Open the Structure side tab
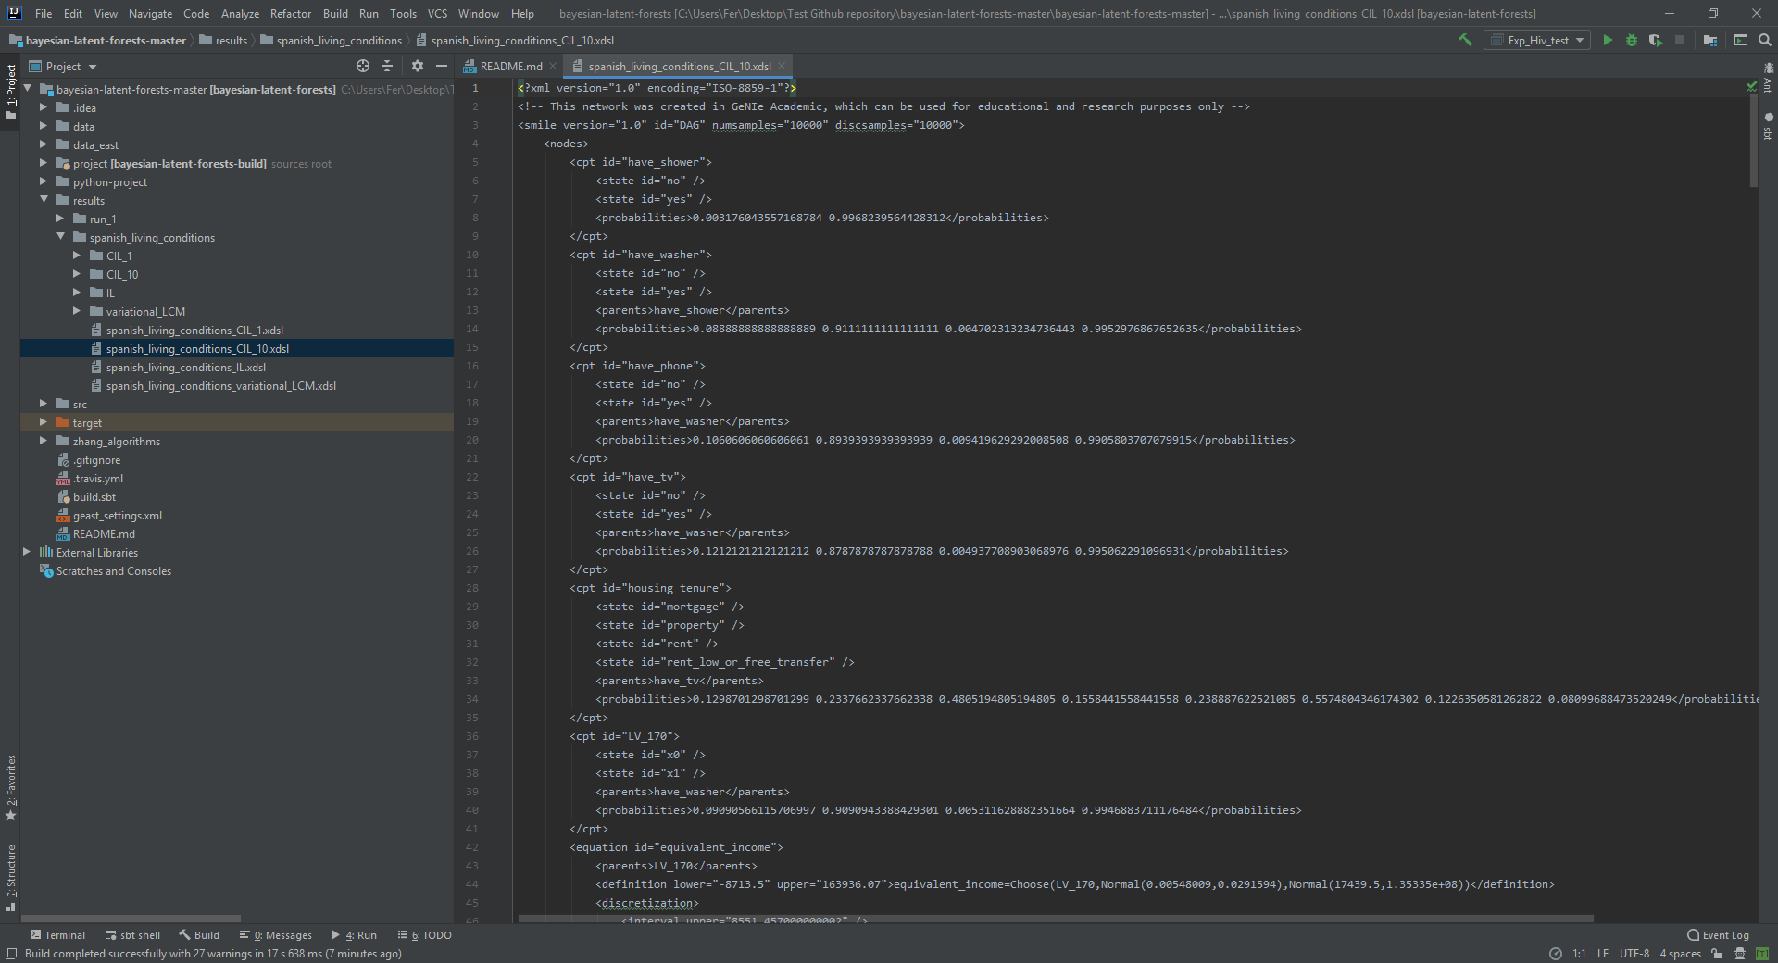The height and width of the screenshot is (963, 1778). (x=11, y=877)
